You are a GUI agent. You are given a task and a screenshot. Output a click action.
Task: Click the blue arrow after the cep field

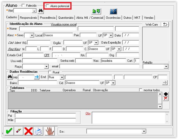(37, 77)
